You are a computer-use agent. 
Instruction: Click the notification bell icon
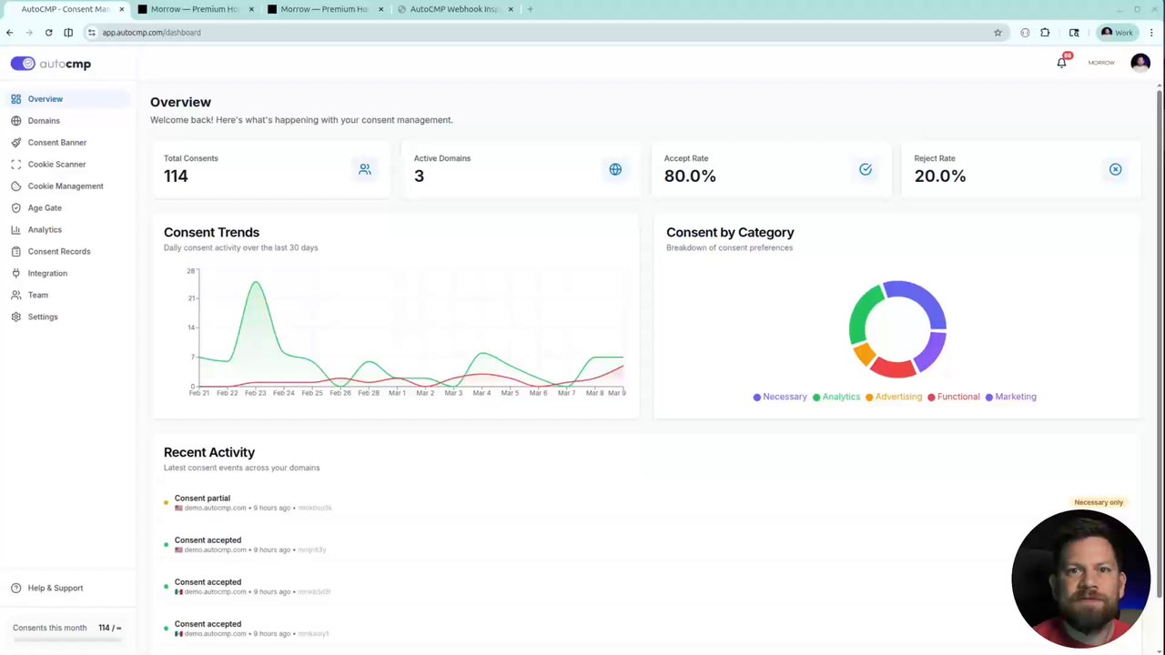click(x=1061, y=63)
